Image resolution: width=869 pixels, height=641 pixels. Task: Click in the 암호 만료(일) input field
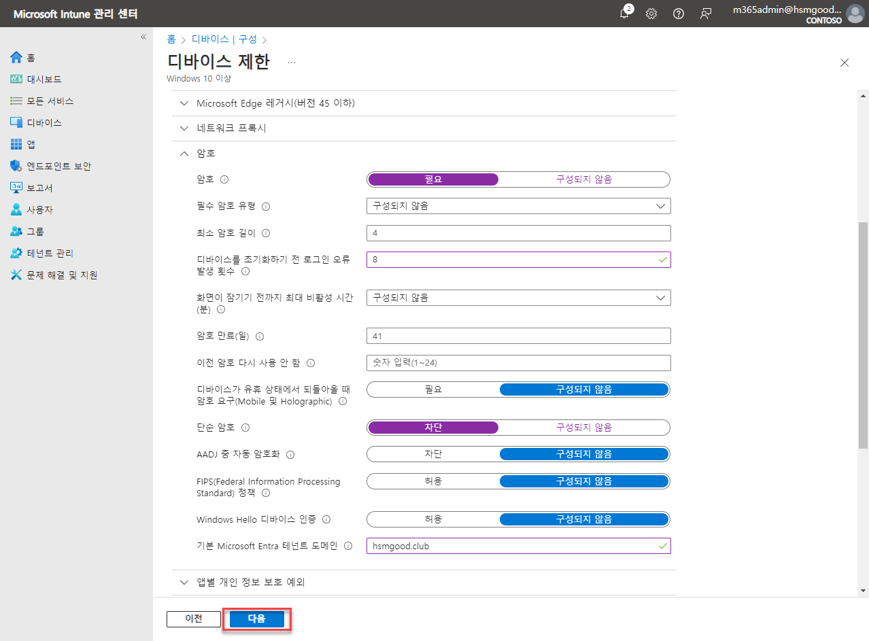[x=518, y=335]
